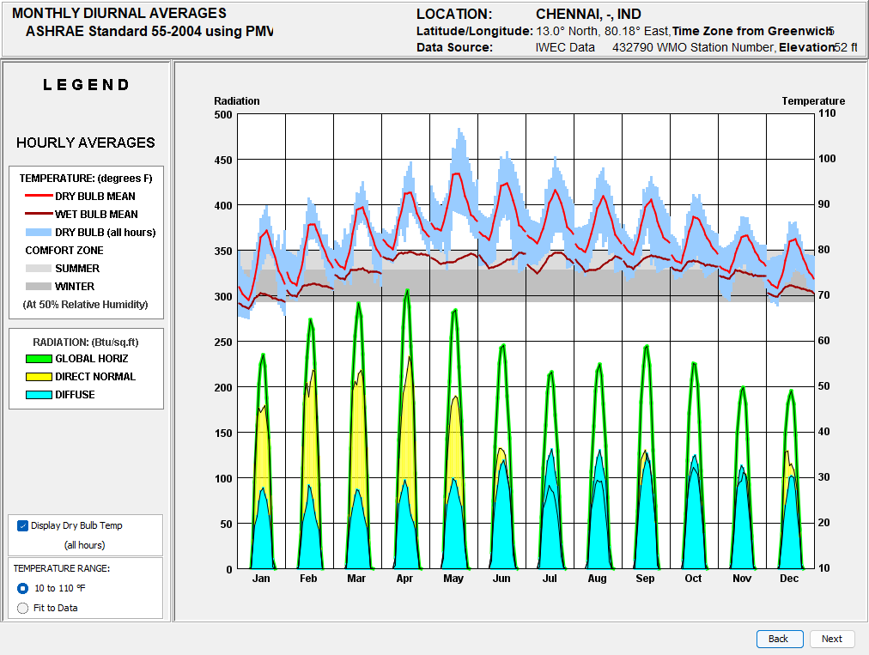Click the MONTHLY DIURNAL AVERAGES heading

(119, 13)
